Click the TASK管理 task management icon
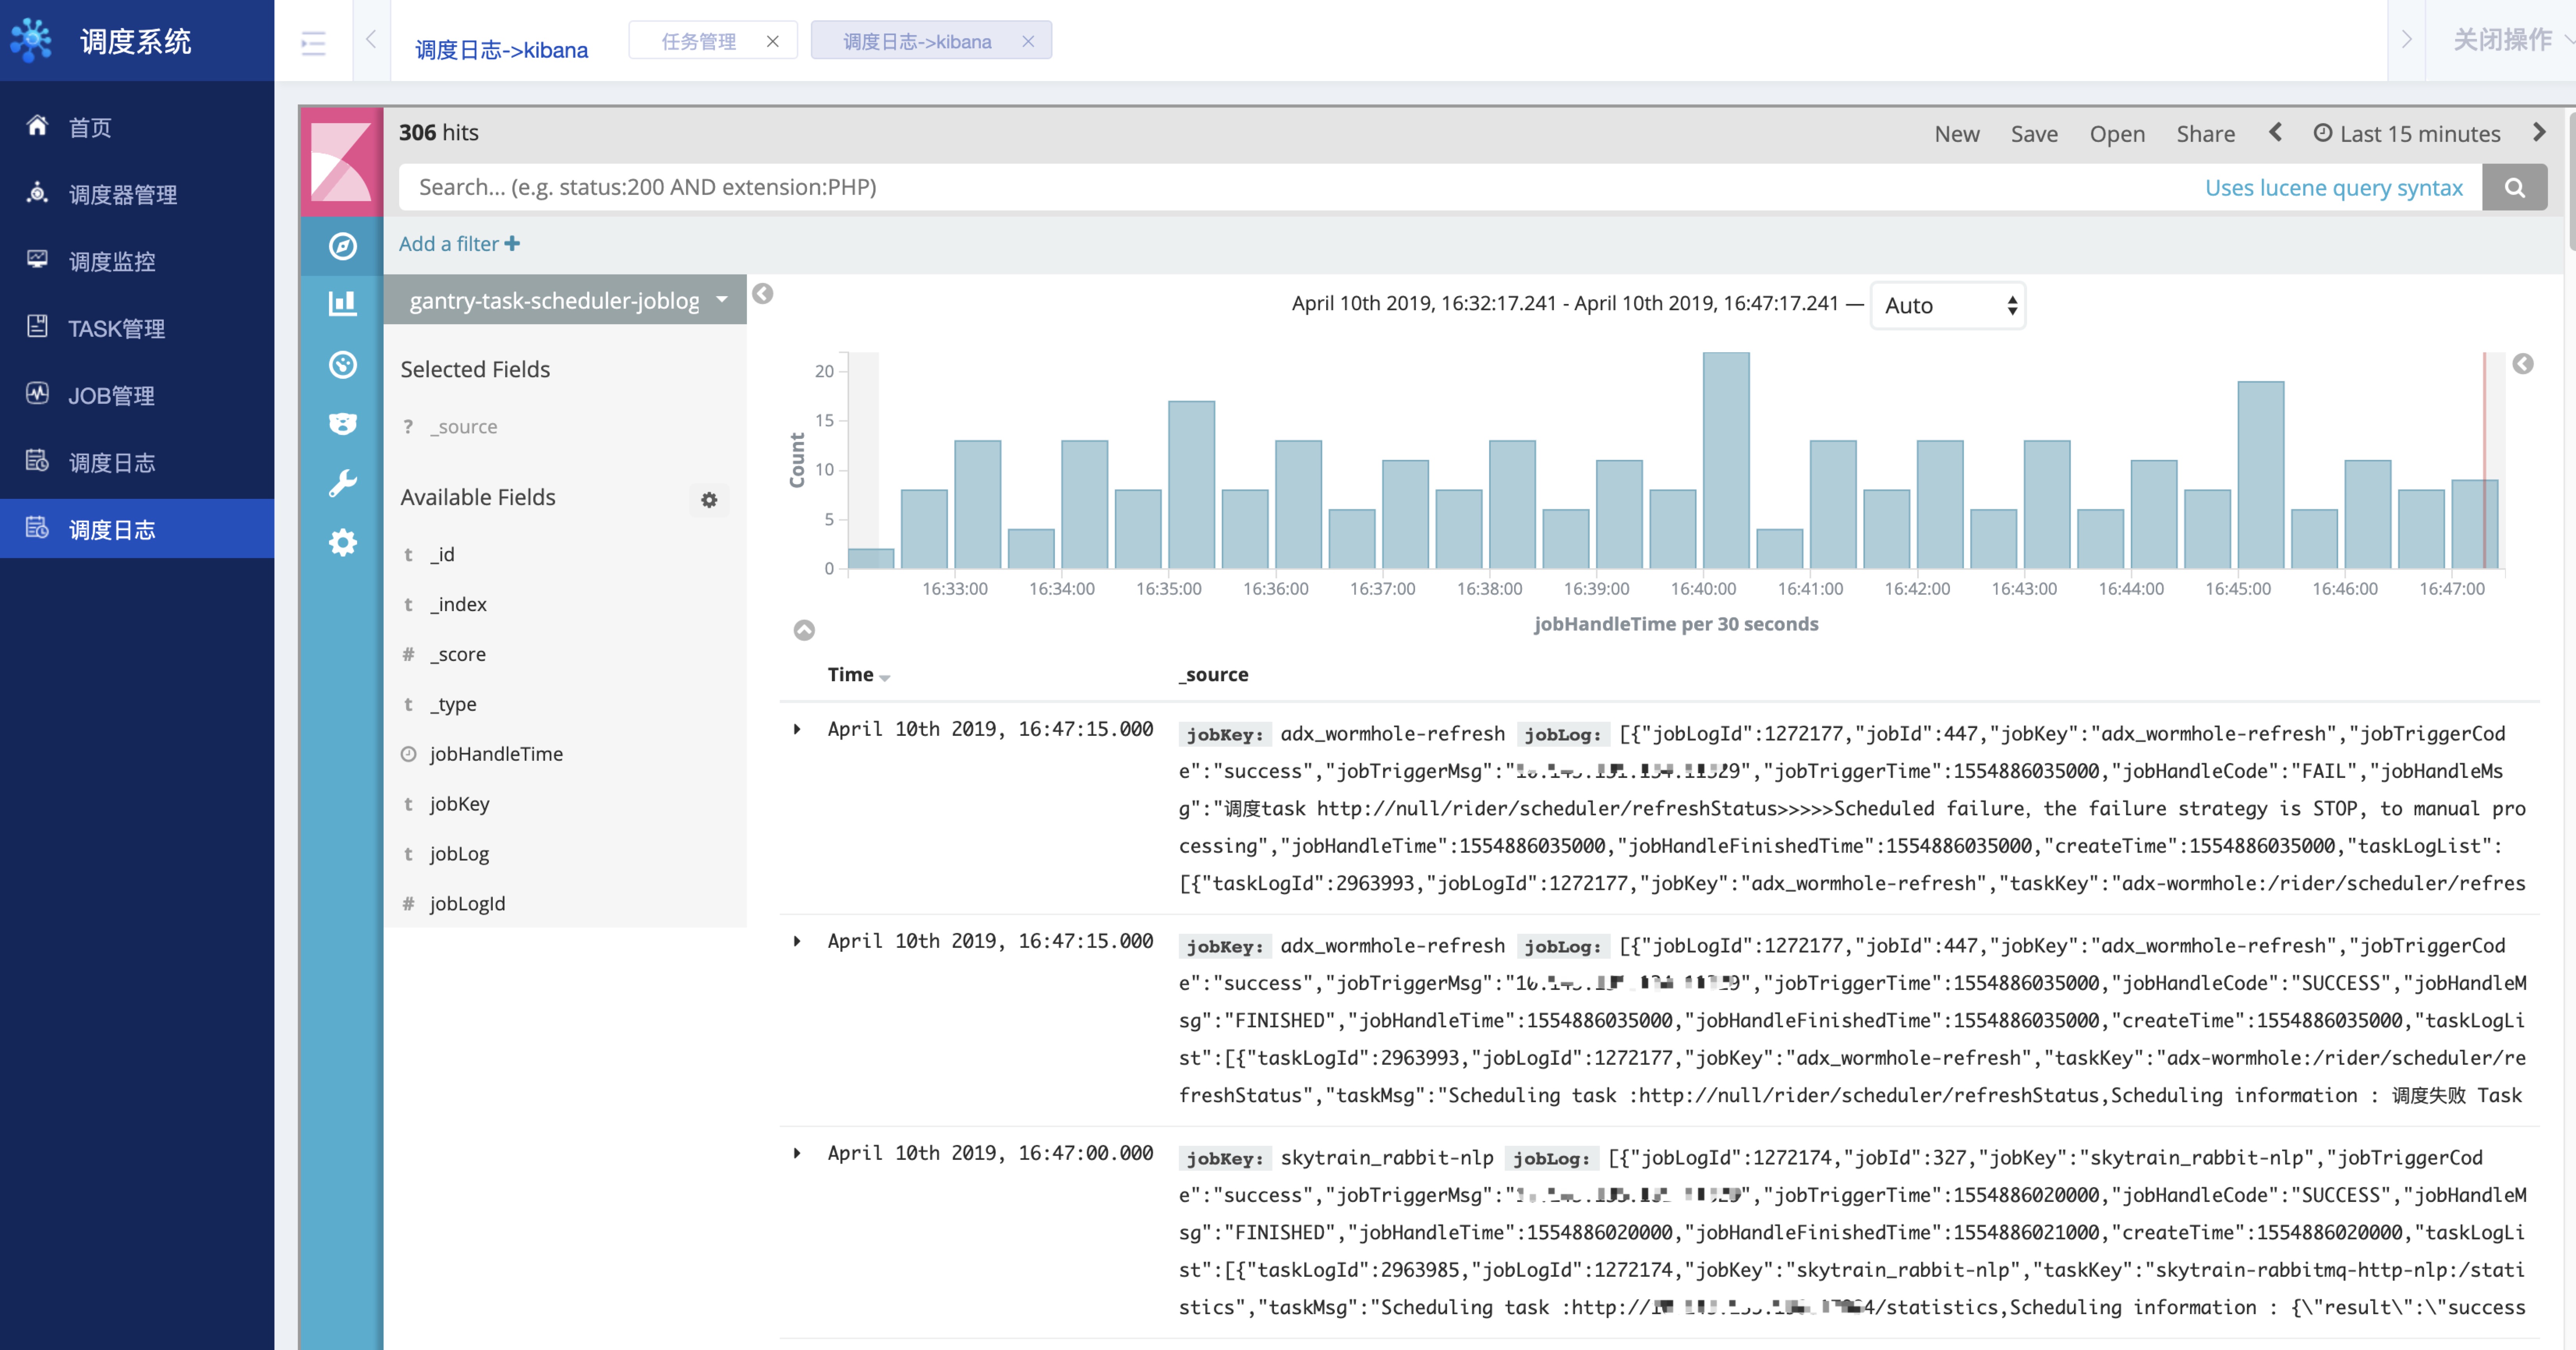Viewport: 2576px width, 1350px height. click(37, 327)
